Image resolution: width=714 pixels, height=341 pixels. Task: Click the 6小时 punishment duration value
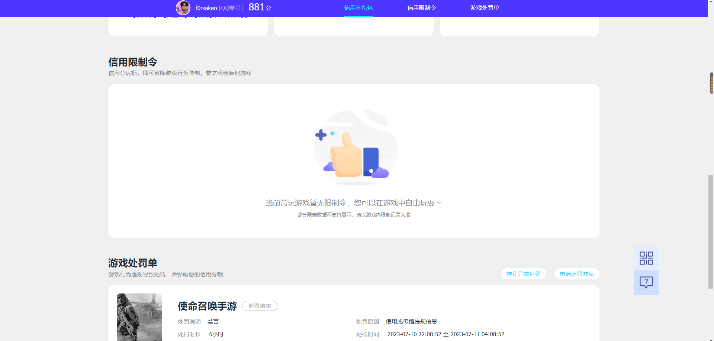216,334
